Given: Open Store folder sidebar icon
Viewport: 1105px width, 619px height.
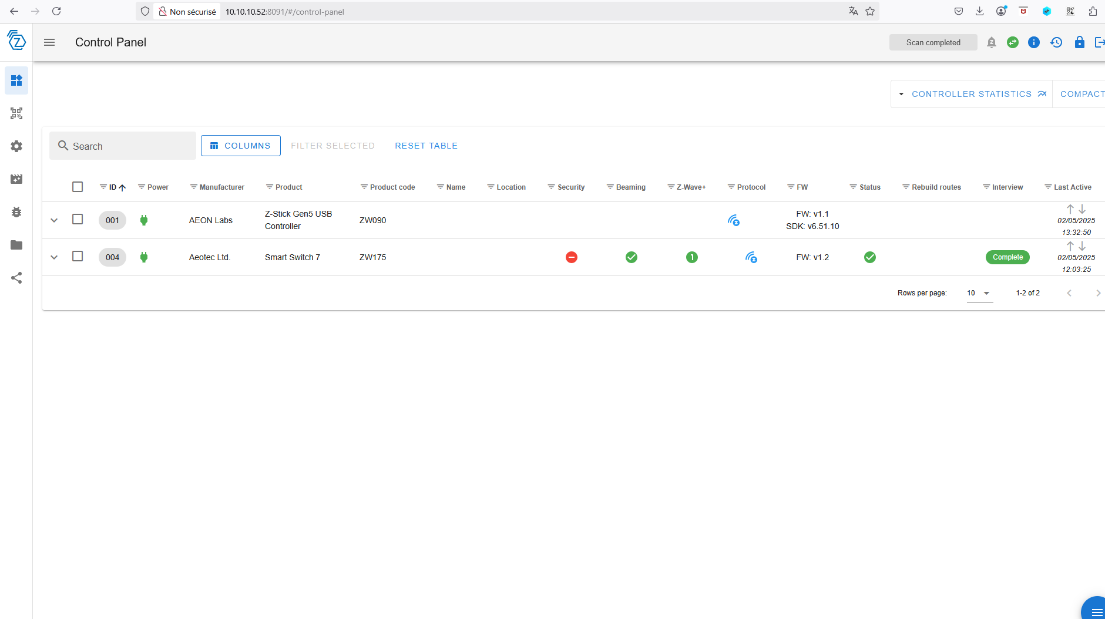Looking at the screenshot, I should [16, 245].
